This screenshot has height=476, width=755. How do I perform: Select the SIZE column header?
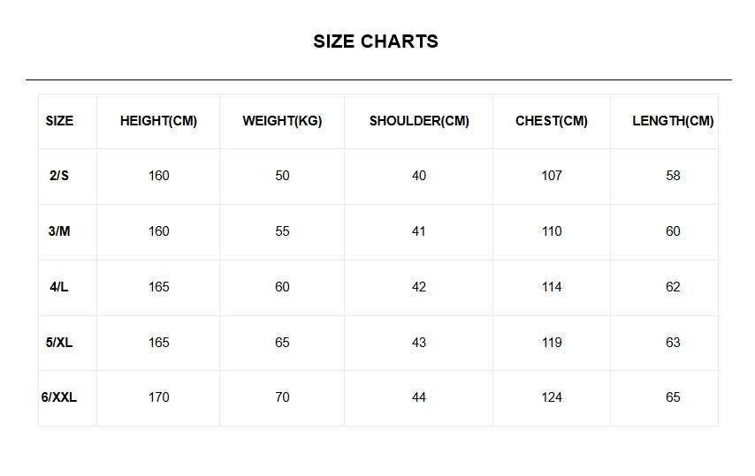(59, 121)
